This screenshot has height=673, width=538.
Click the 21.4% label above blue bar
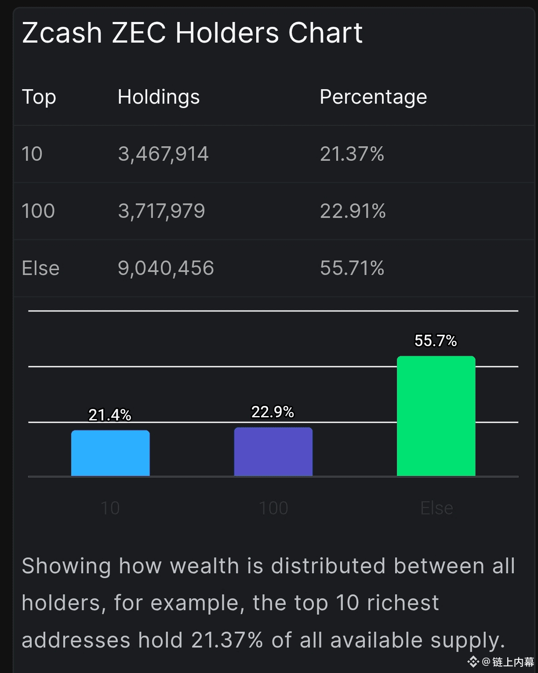110,415
